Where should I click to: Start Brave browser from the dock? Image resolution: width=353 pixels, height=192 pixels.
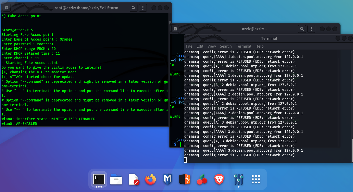[x=219, y=179]
